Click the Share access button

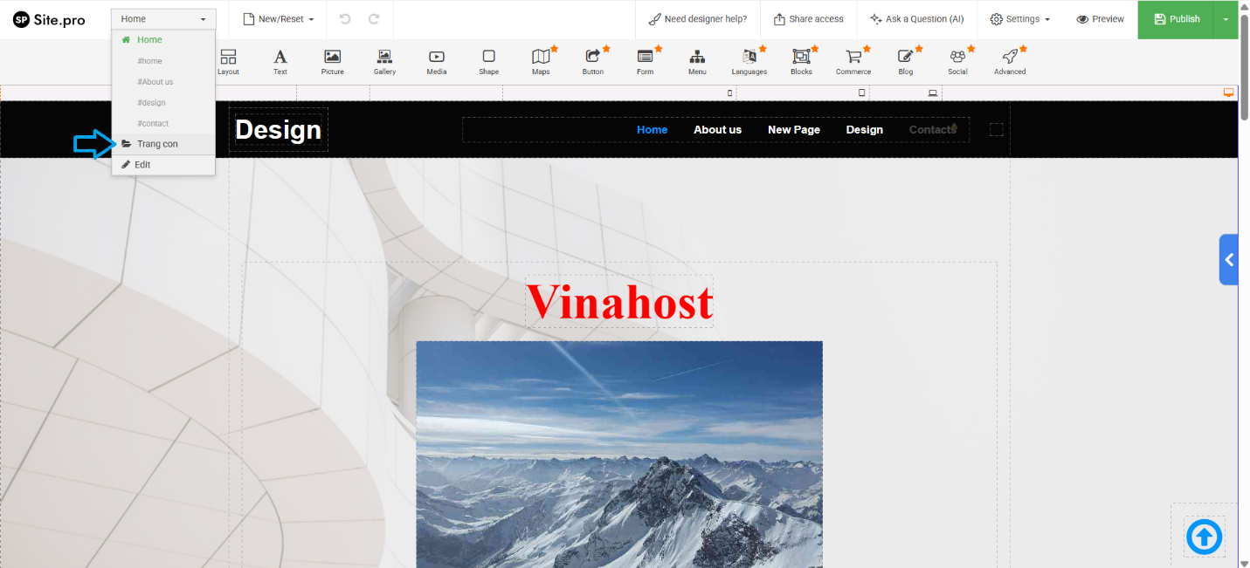[x=809, y=19]
